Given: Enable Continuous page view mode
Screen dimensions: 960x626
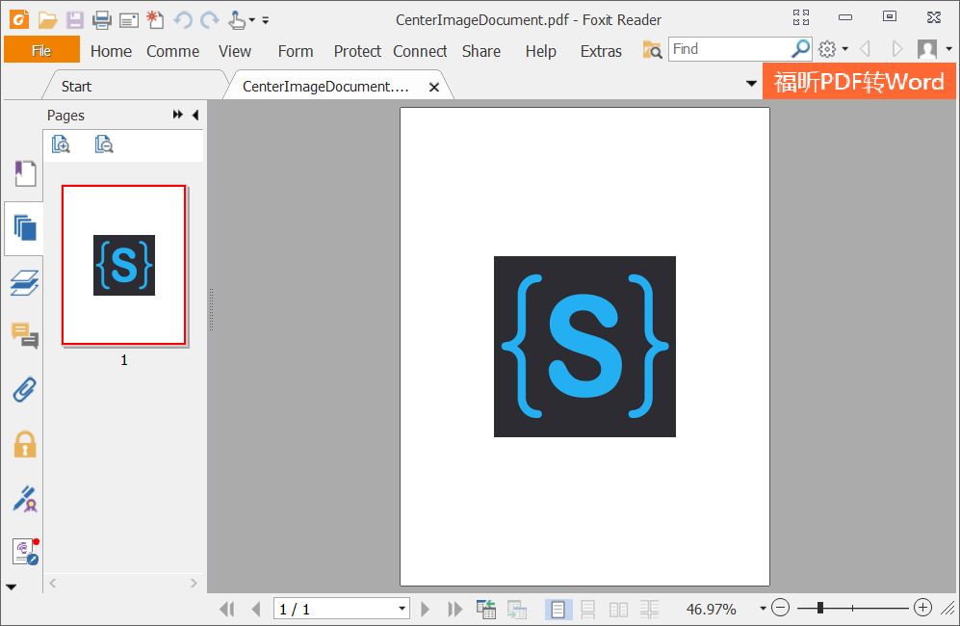Looking at the screenshot, I should (x=587, y=609).
